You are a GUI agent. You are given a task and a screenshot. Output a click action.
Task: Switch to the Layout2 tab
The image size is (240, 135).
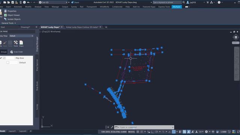[23, 131]
